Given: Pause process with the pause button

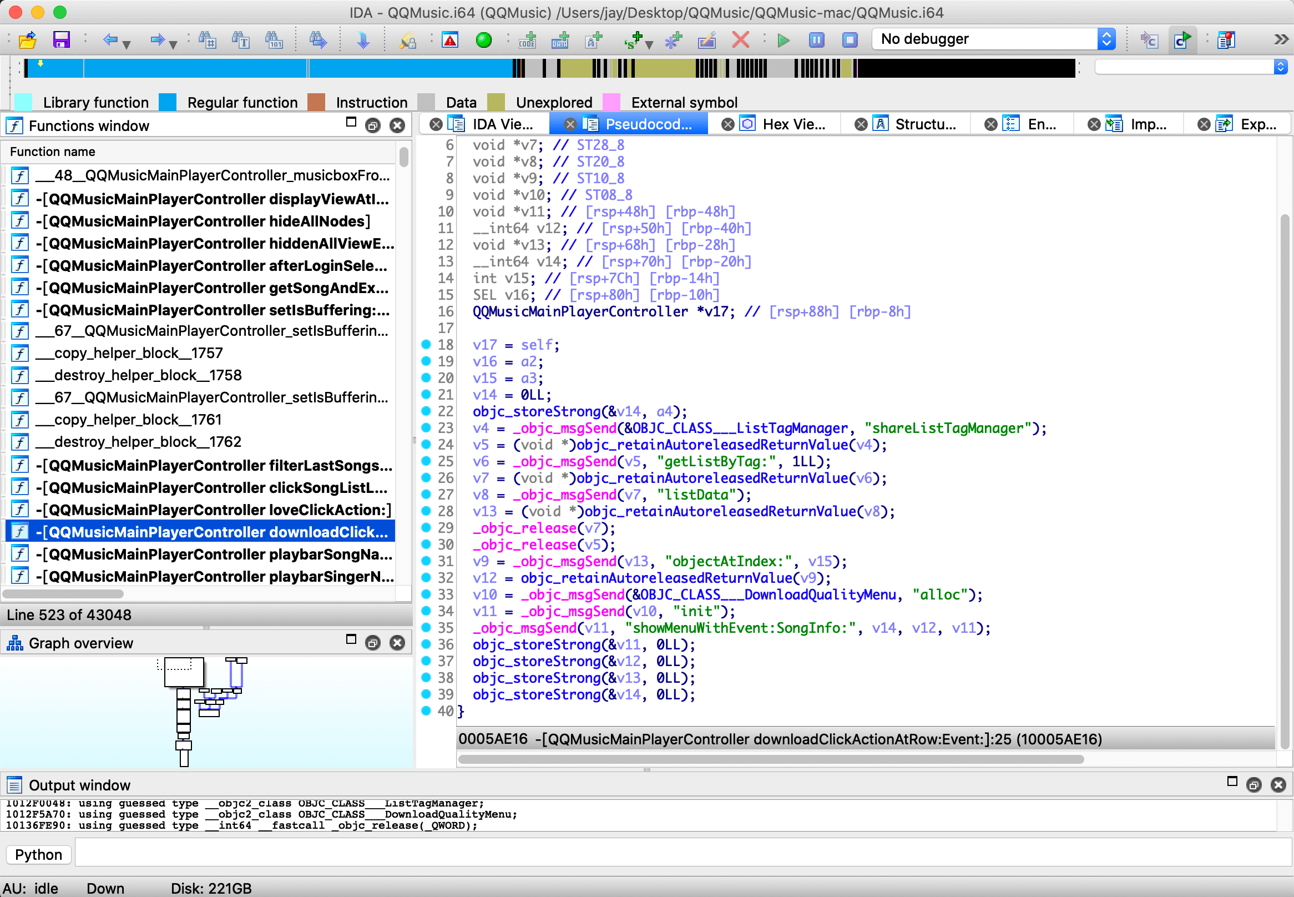Looking at the screenshot, I should point(816,39).
